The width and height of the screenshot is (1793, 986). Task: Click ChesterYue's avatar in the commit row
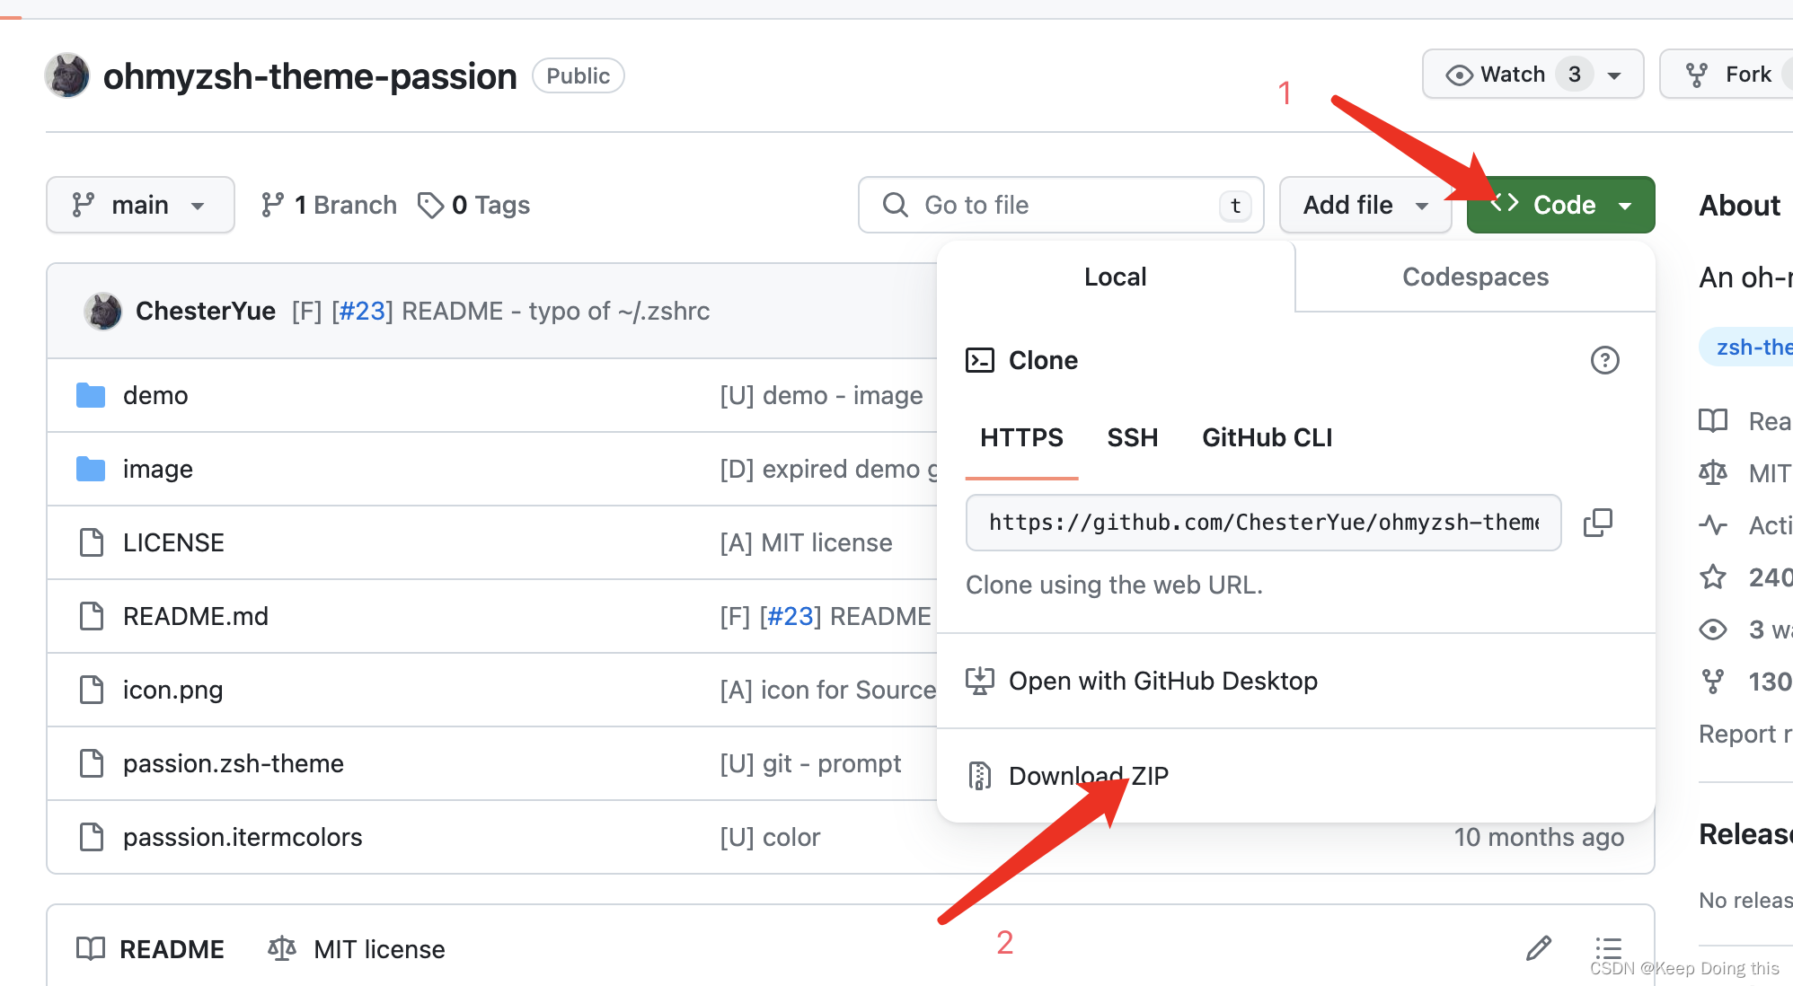click(103, 312)
